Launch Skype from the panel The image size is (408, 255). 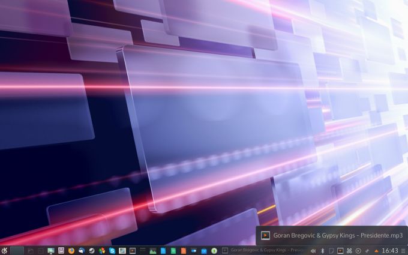point(112,251)
